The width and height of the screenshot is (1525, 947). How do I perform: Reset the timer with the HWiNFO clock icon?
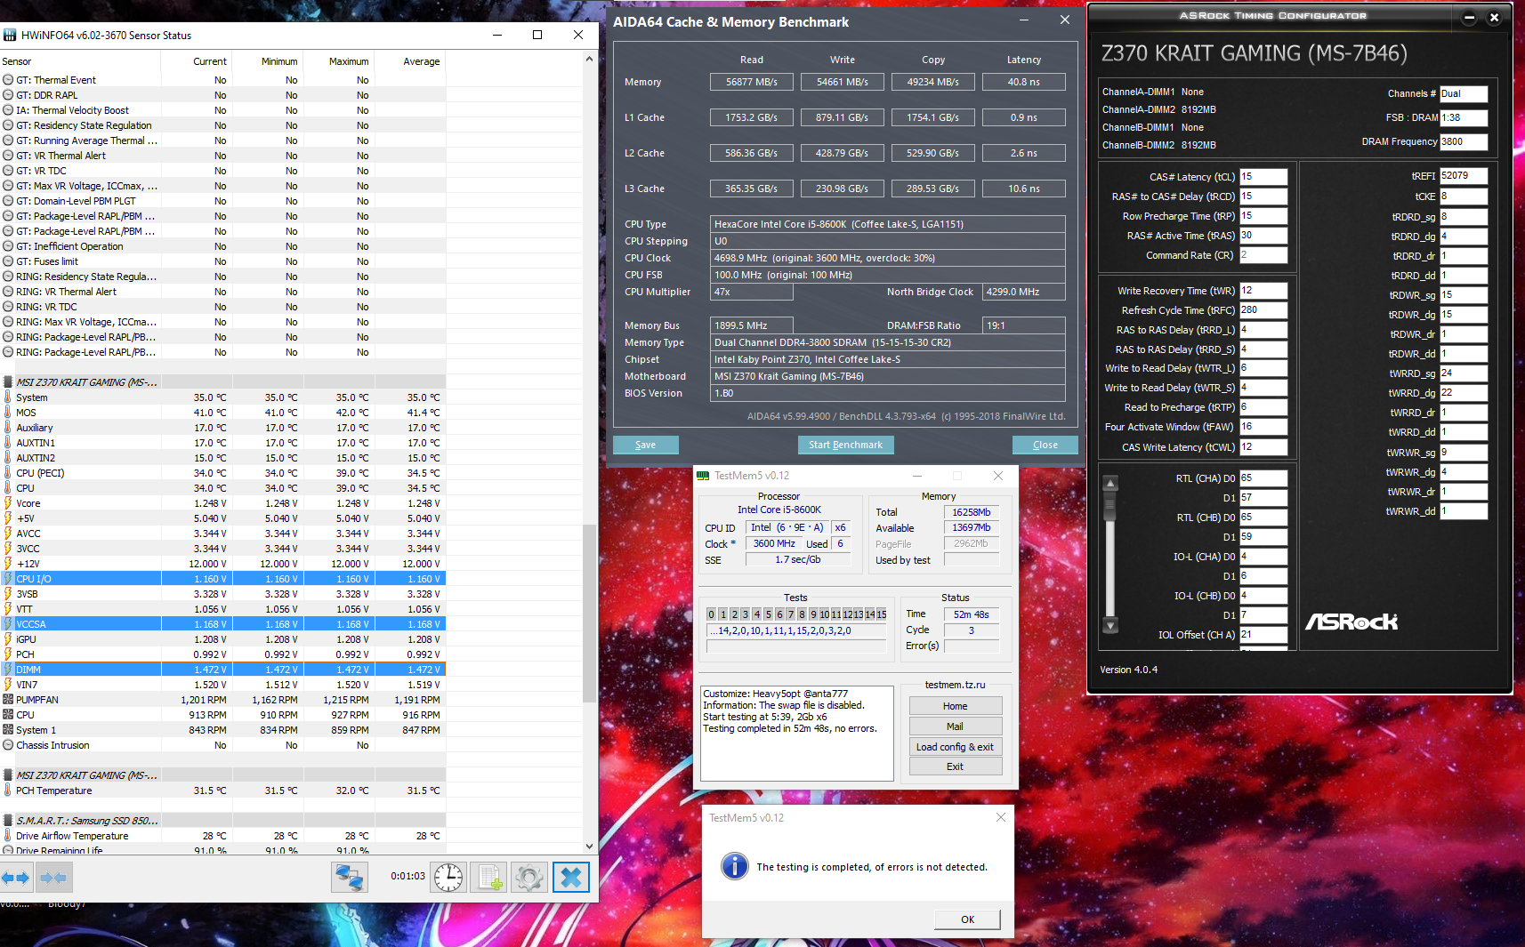(x=448, y=878)
